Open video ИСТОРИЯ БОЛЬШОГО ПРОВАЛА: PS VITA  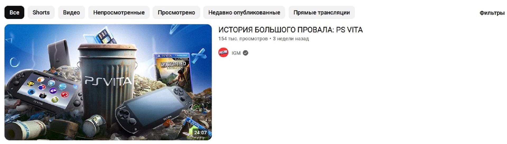pos(290,30)
